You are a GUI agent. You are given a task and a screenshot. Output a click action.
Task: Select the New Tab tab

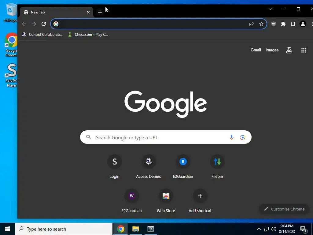(x=57, y=12)
